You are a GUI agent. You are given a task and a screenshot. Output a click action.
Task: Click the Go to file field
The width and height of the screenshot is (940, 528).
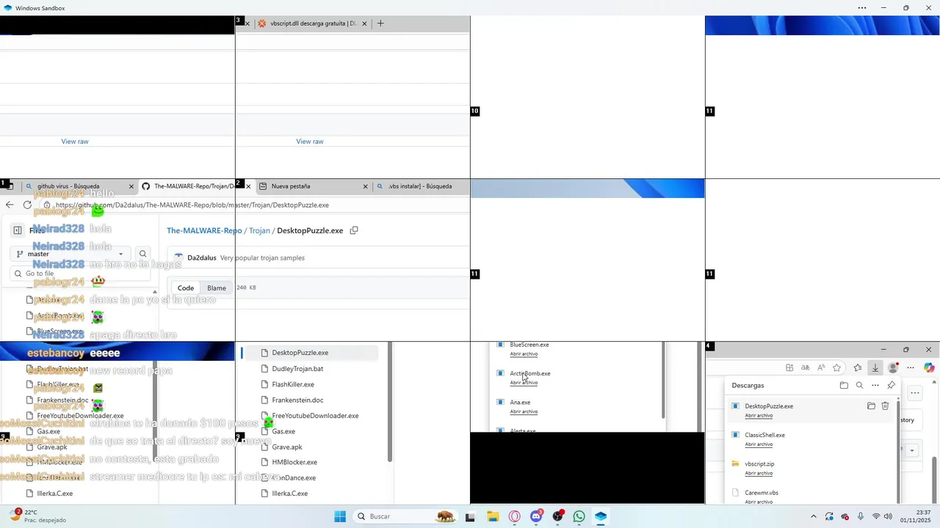coord(81,274)
